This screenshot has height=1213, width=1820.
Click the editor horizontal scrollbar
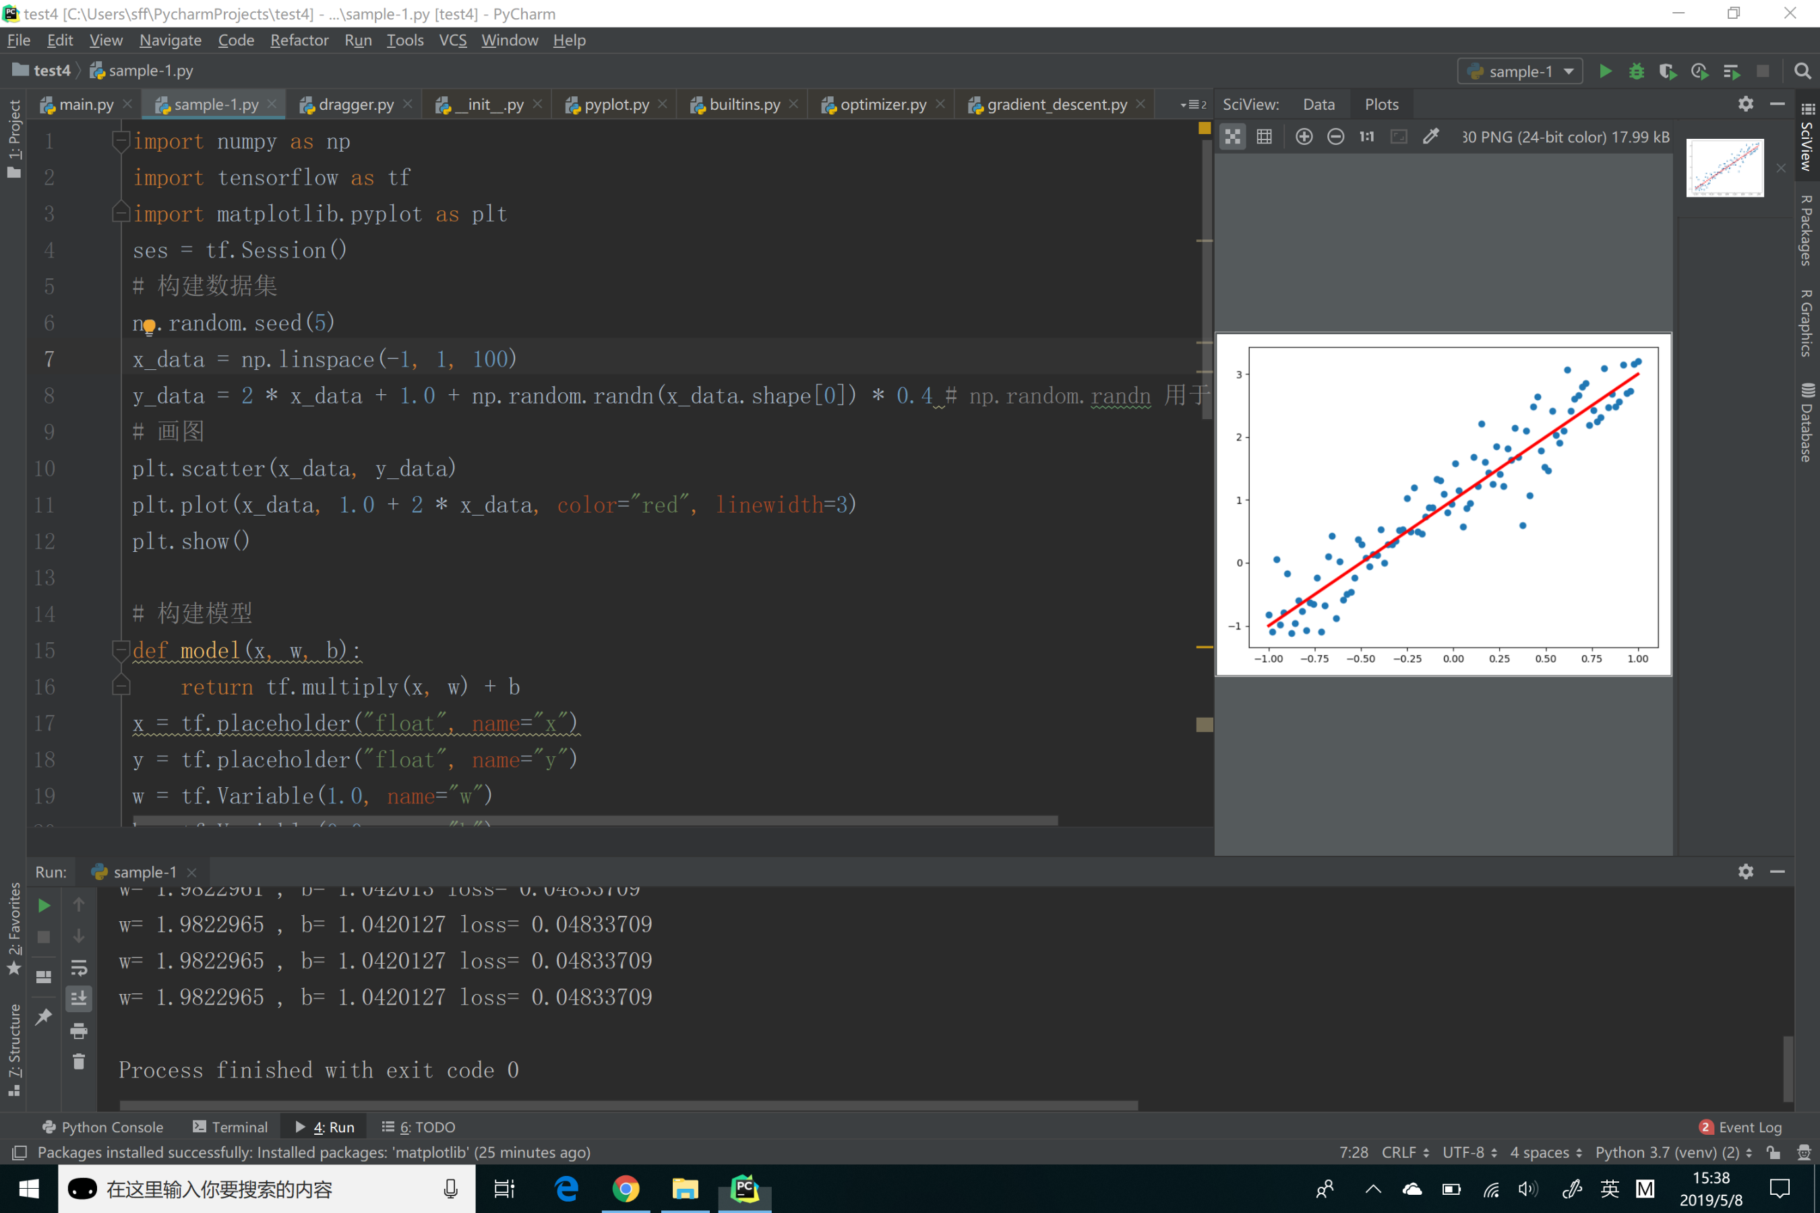(595, 820)
